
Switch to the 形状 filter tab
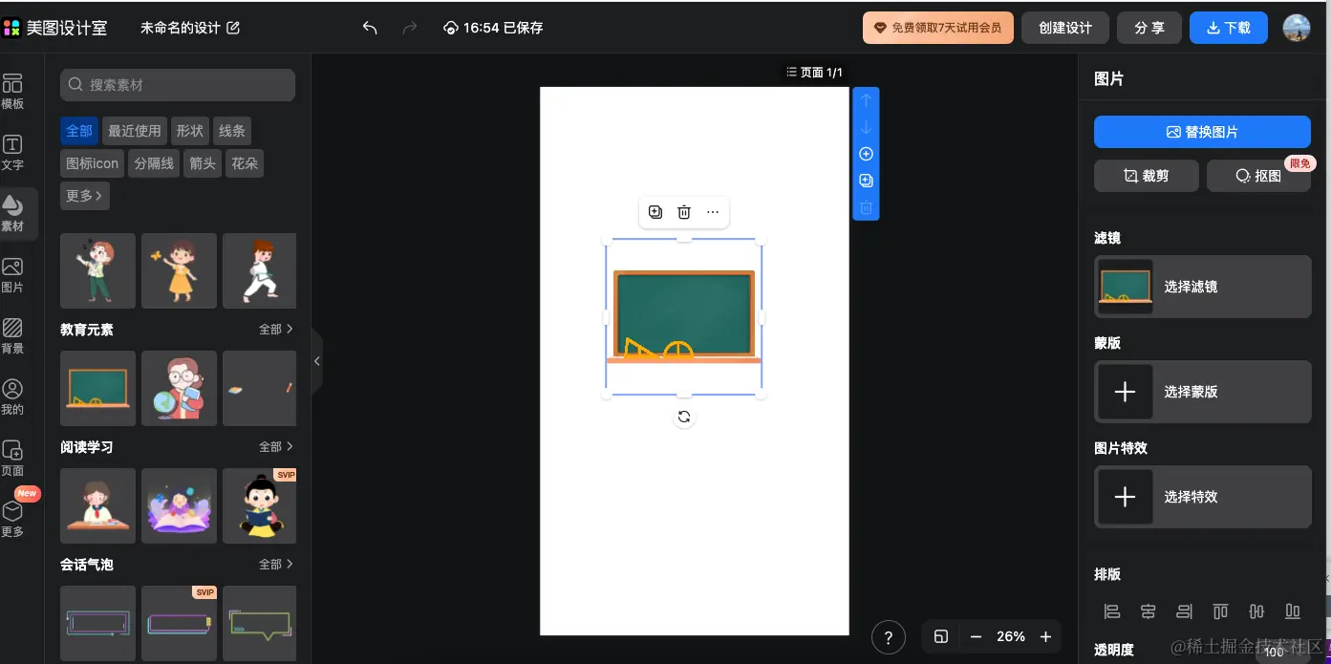[189, 130]
